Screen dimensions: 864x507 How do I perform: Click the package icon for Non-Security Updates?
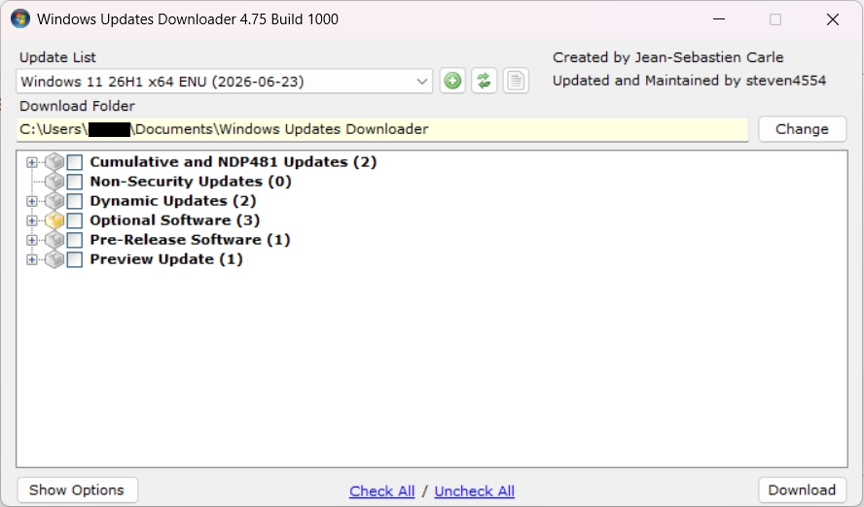54,182
